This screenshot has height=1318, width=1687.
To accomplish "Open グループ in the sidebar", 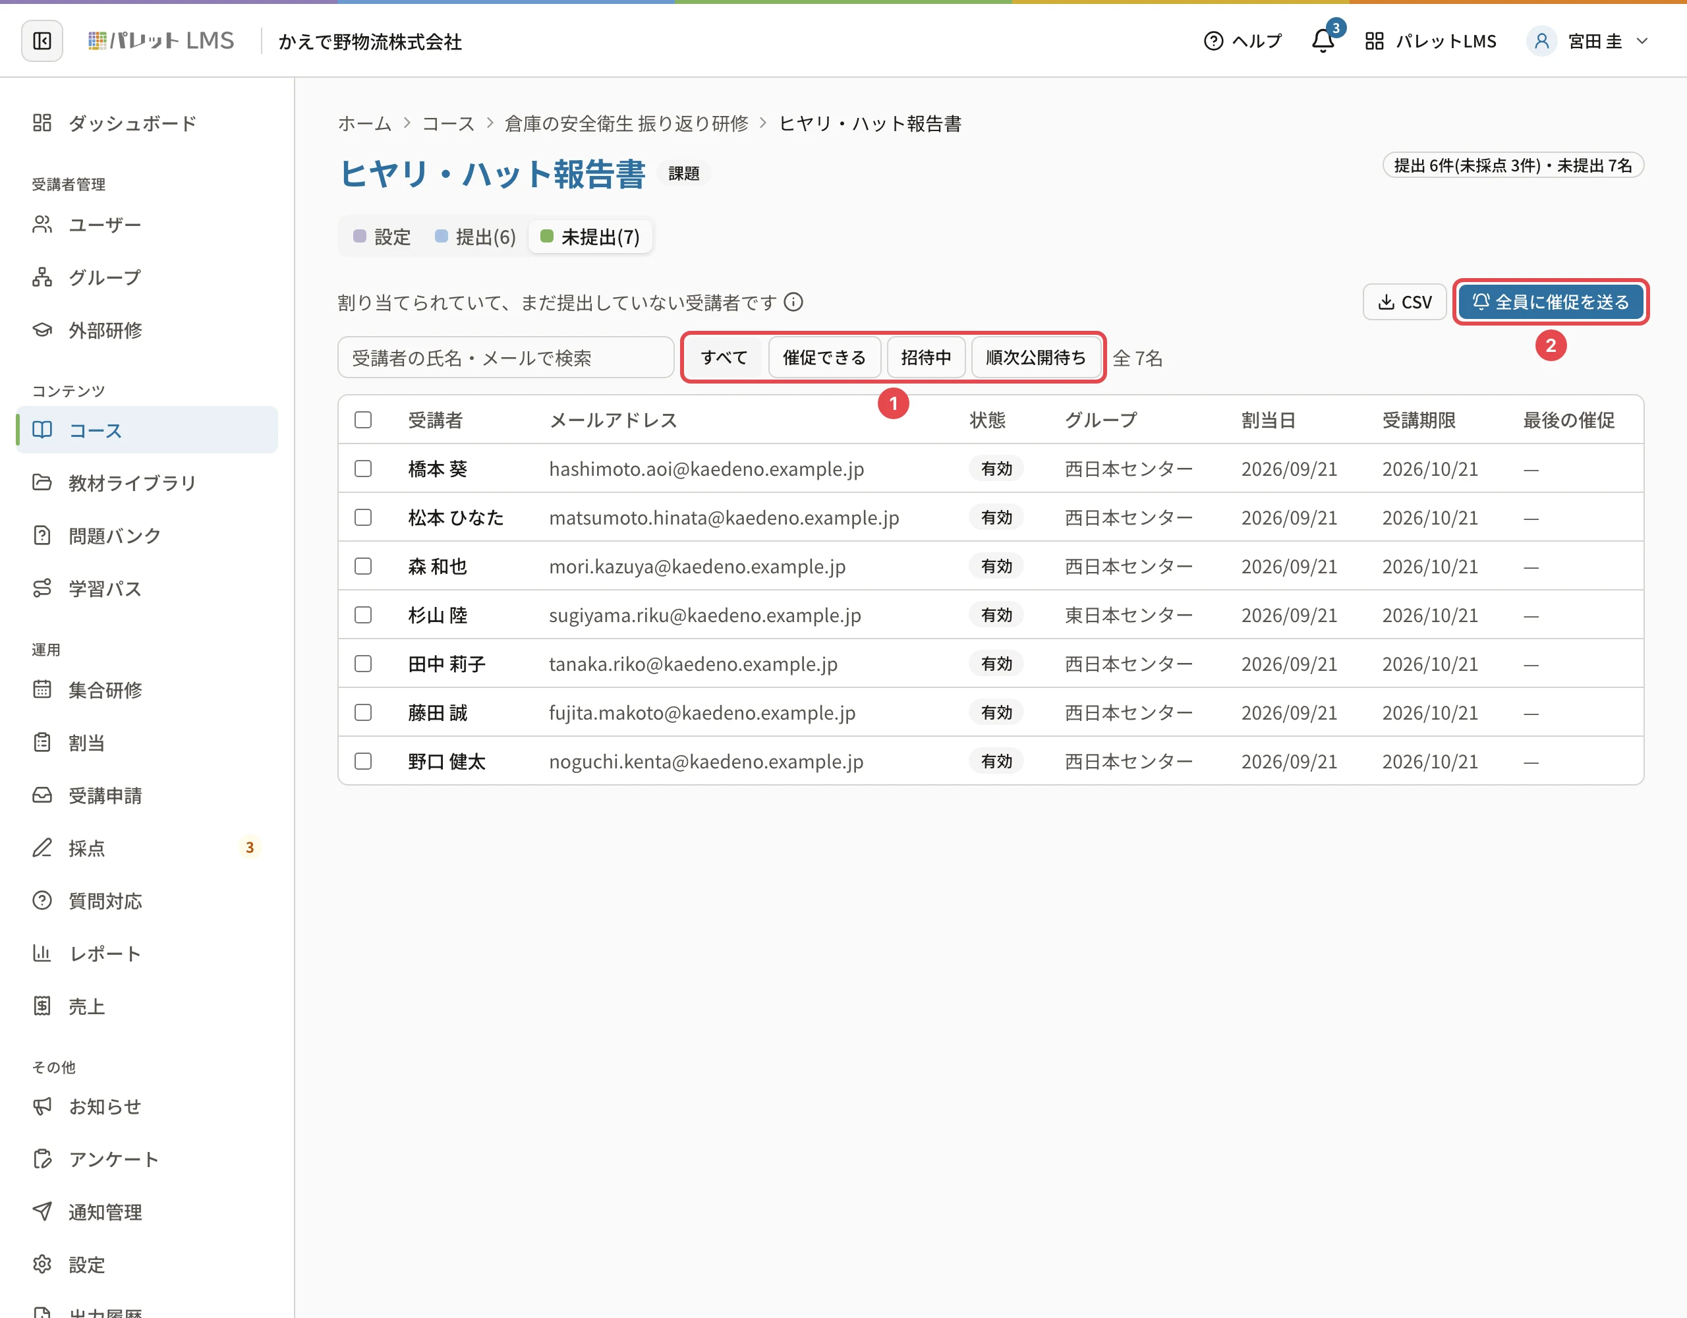I will (147, 277).
